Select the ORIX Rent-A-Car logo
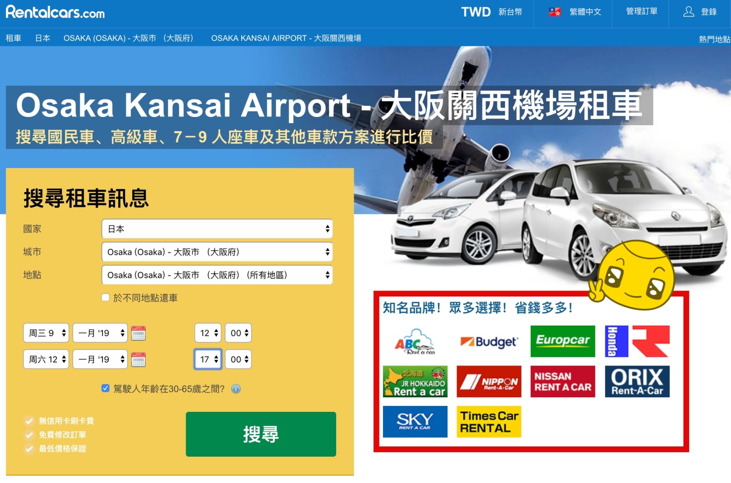 [637, 381]
